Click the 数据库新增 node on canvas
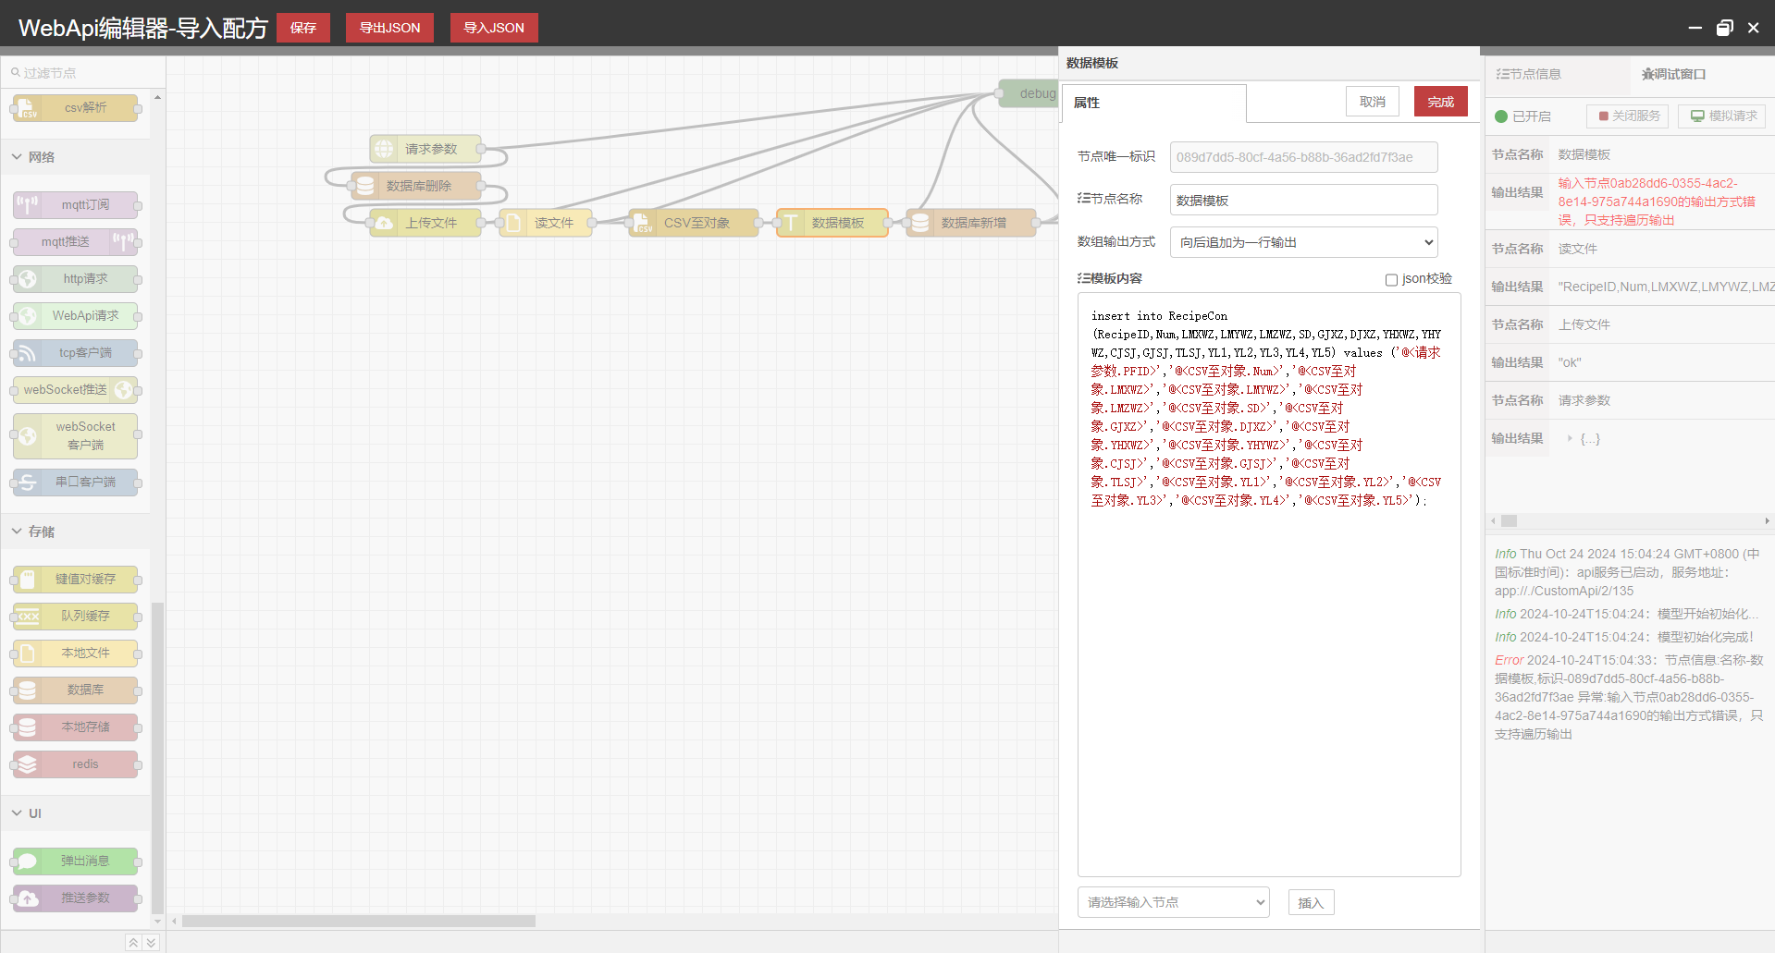 coord(971,223)
